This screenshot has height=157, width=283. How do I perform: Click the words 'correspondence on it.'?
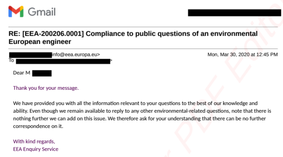click(38, 126)
